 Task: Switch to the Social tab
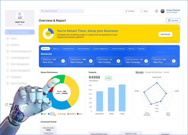(166, 72)
